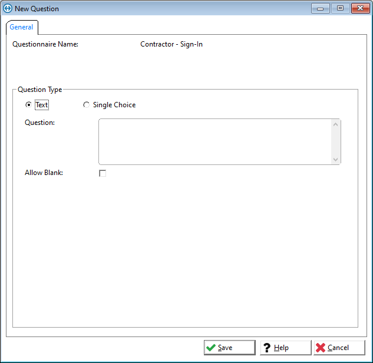
Task: Select the Text question type
Action: click(x=29, y=105)
